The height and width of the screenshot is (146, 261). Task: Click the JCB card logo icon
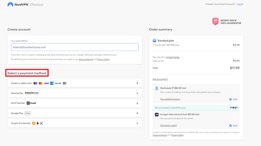tap(65, 83)
